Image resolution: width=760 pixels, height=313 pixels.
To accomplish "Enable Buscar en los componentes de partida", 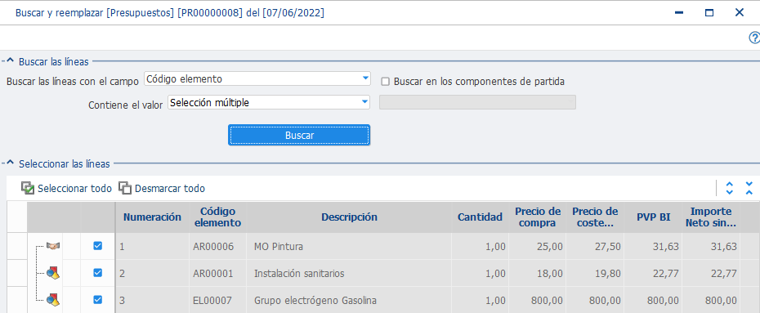I will (x=386, y=82).
